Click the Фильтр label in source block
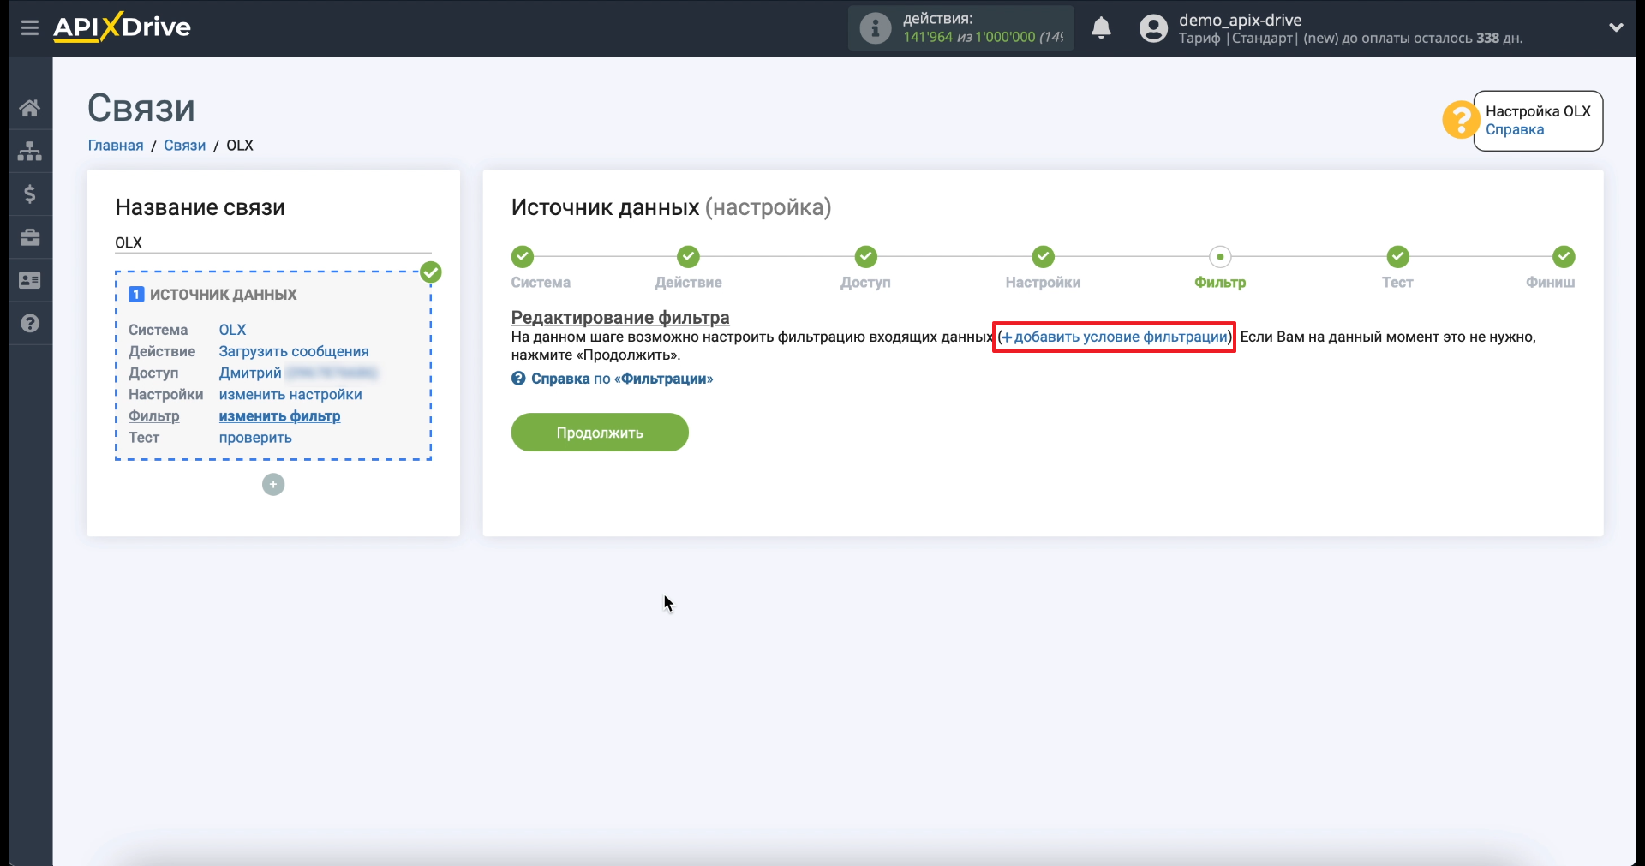 (154, 415)
